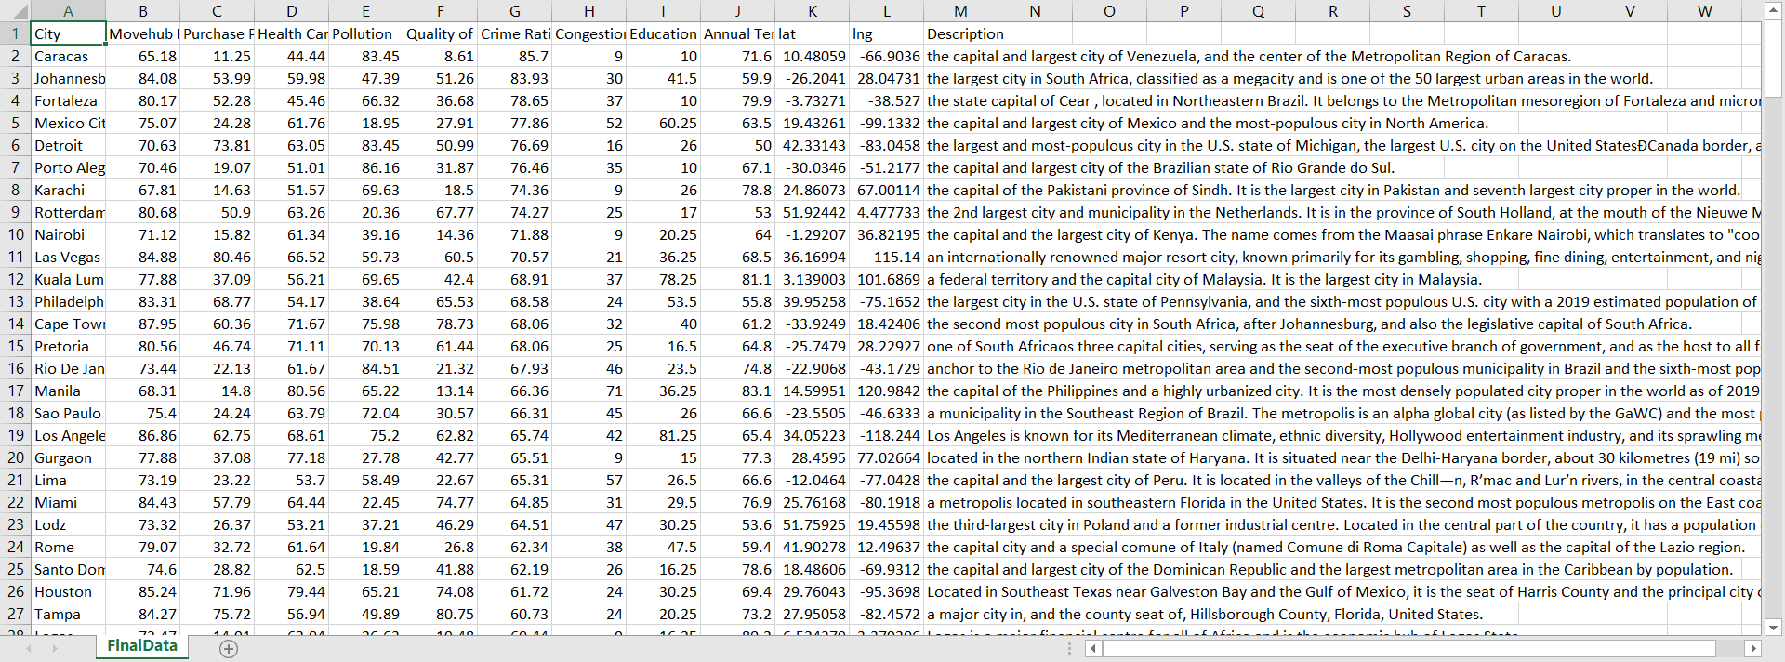The height and width of the screenshot is (662, 1785).
Task: Select the Miami cell
Action: click(69, 502)
